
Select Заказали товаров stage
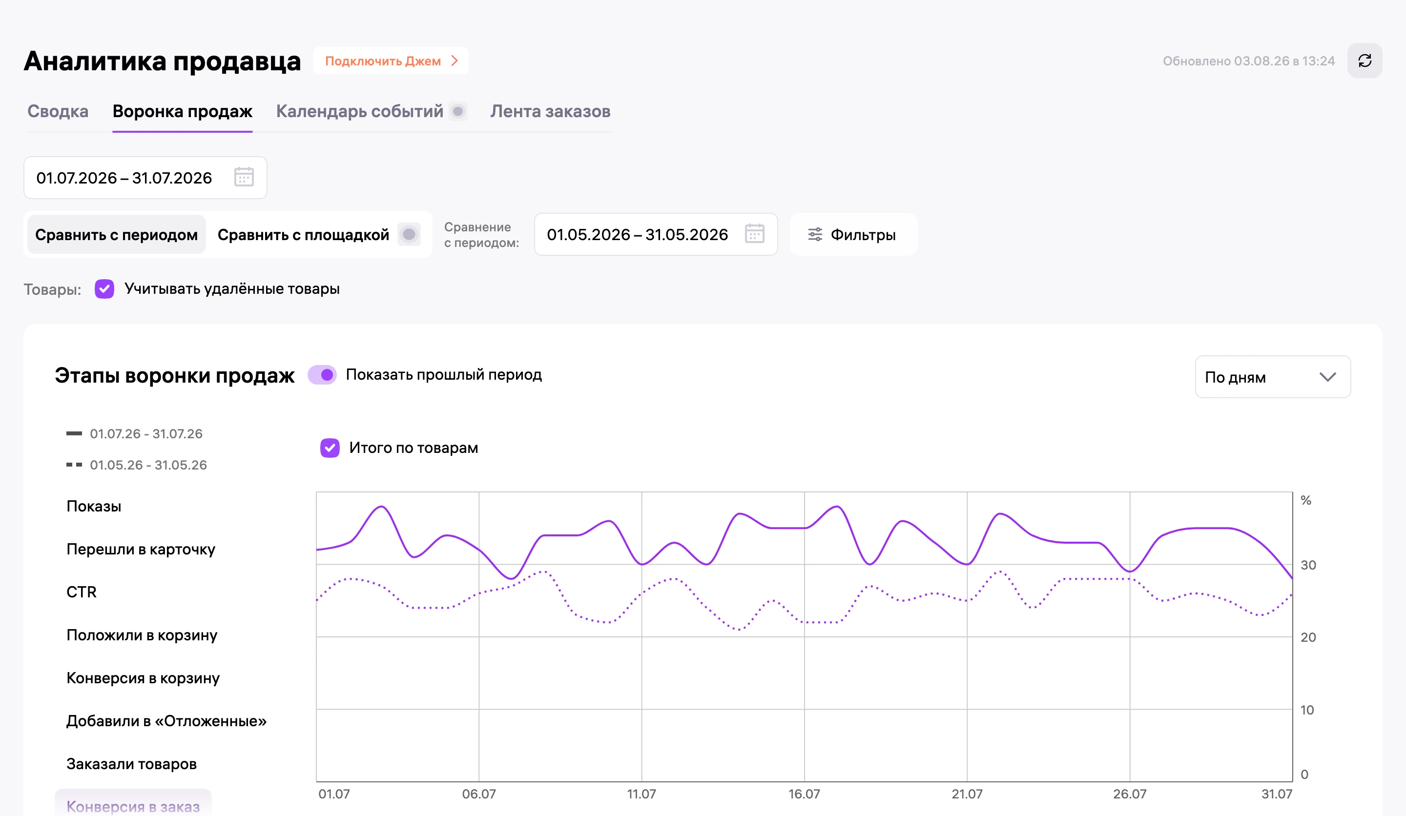(132, 764)
